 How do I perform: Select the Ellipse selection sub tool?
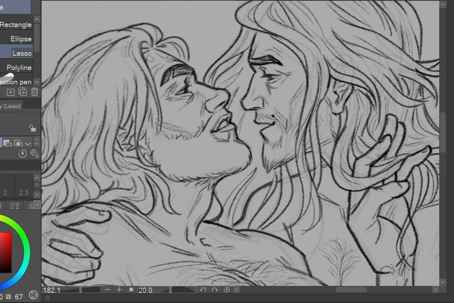(16, 39)
